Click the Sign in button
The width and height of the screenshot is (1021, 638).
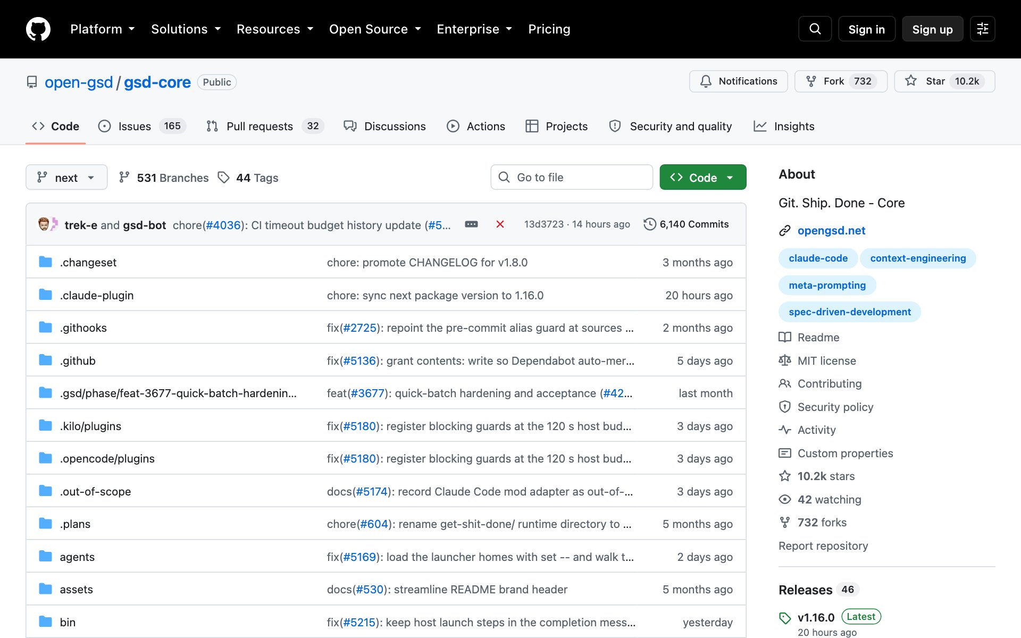click(x=866, y=29)
